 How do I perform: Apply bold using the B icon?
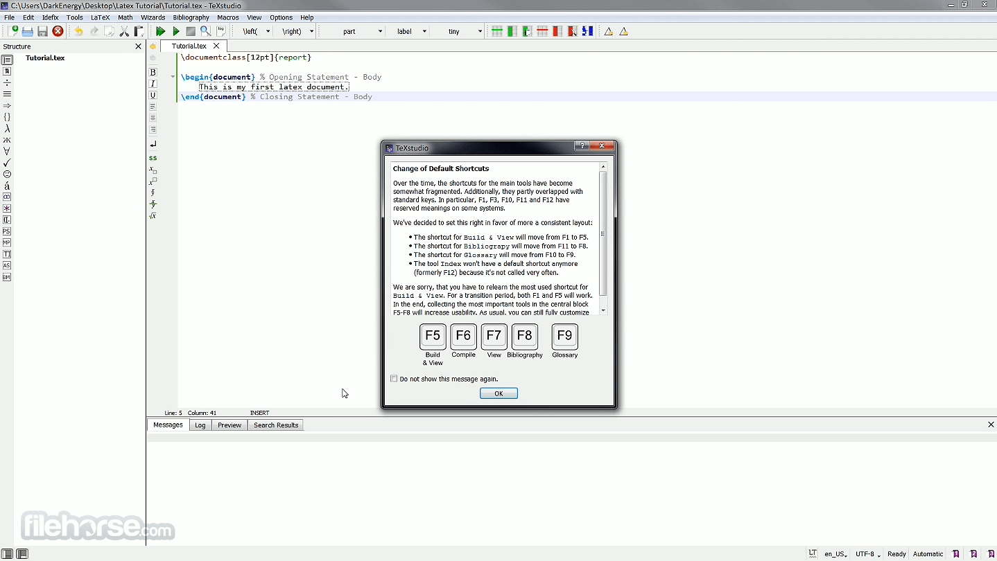point(153,72)
